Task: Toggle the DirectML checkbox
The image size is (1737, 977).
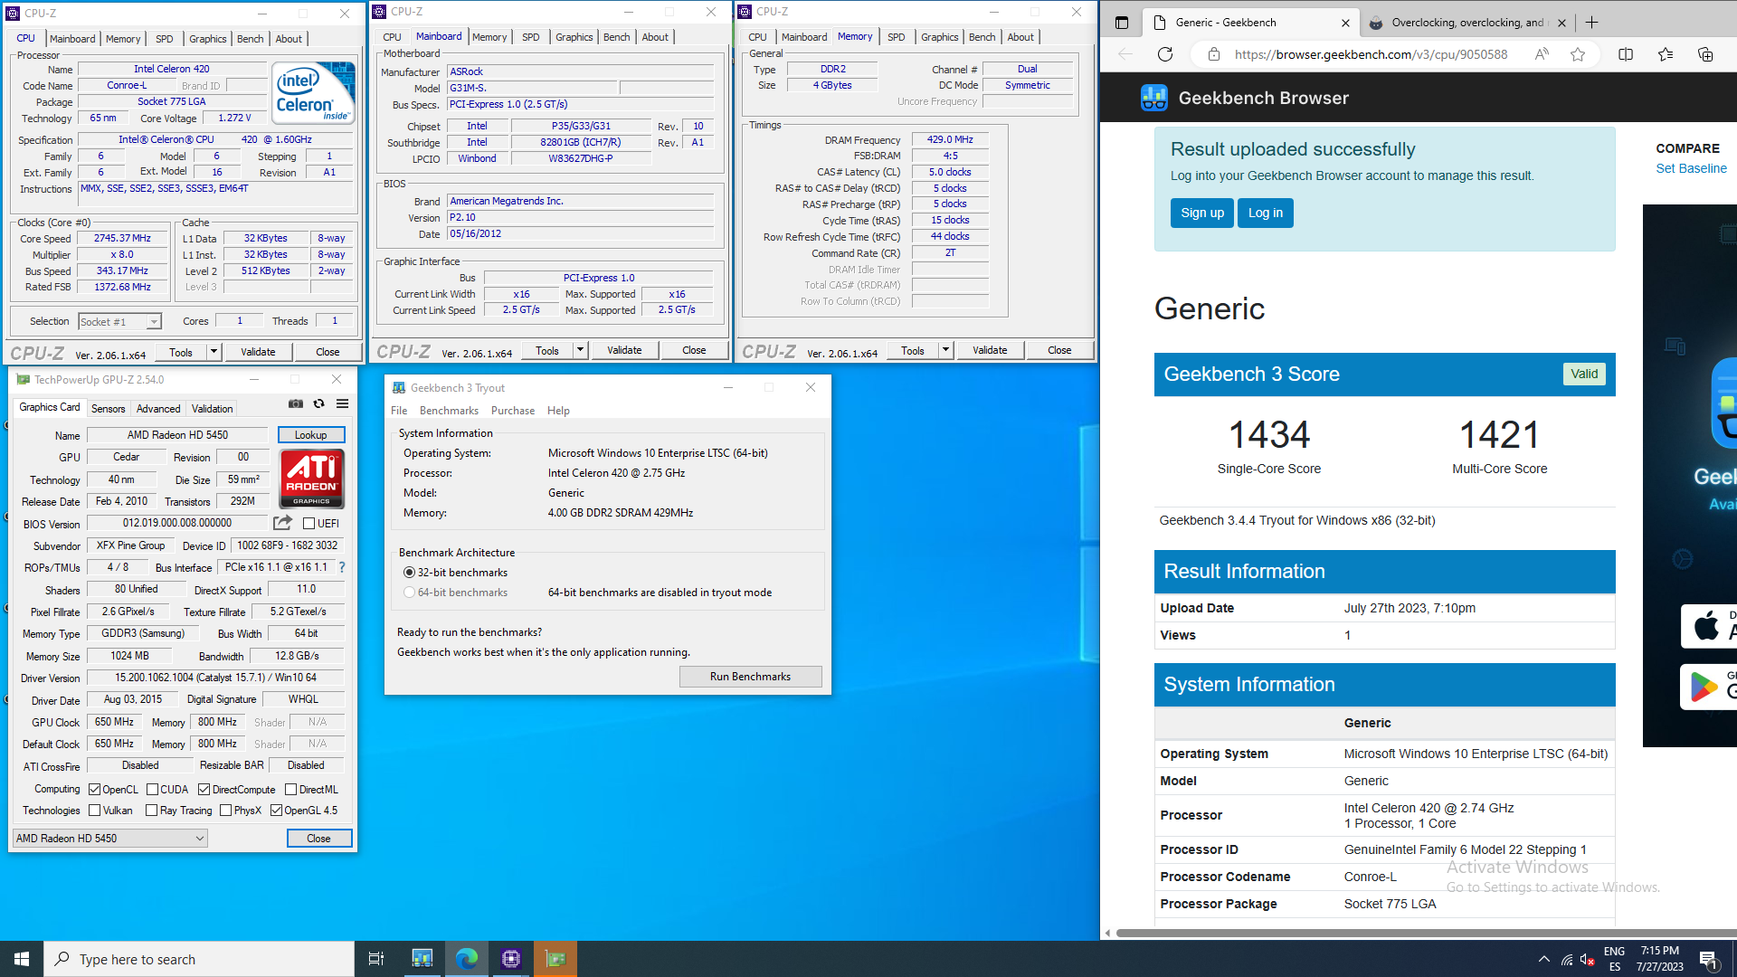Action: [x=291, y=789]
